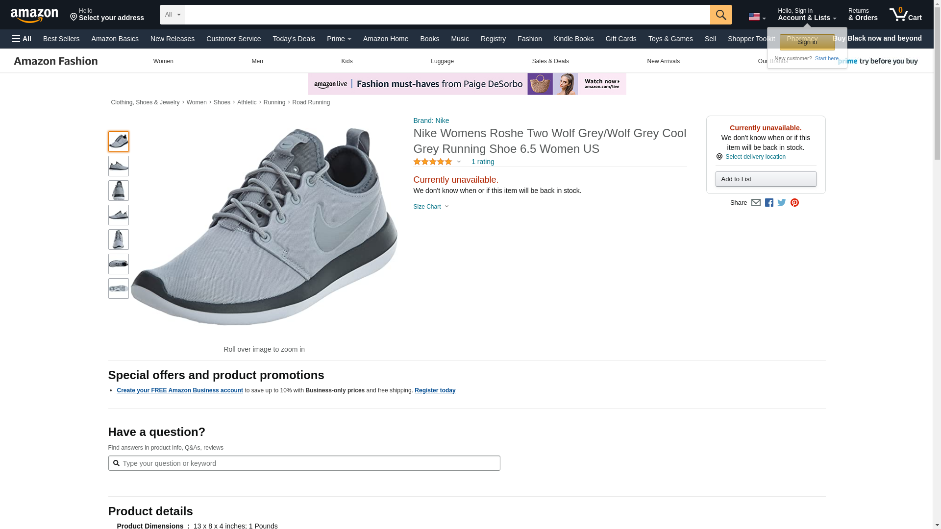Open the language flag selector
The height and width of the screenshot is (529, 941).
[x=757, y=17]
